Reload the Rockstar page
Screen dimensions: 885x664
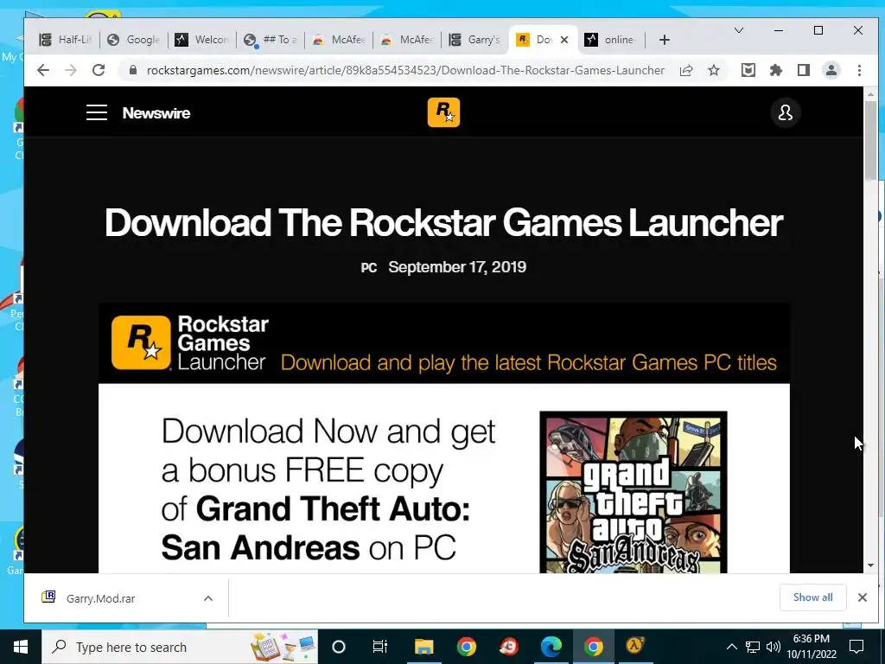click(x=99, y=70)
